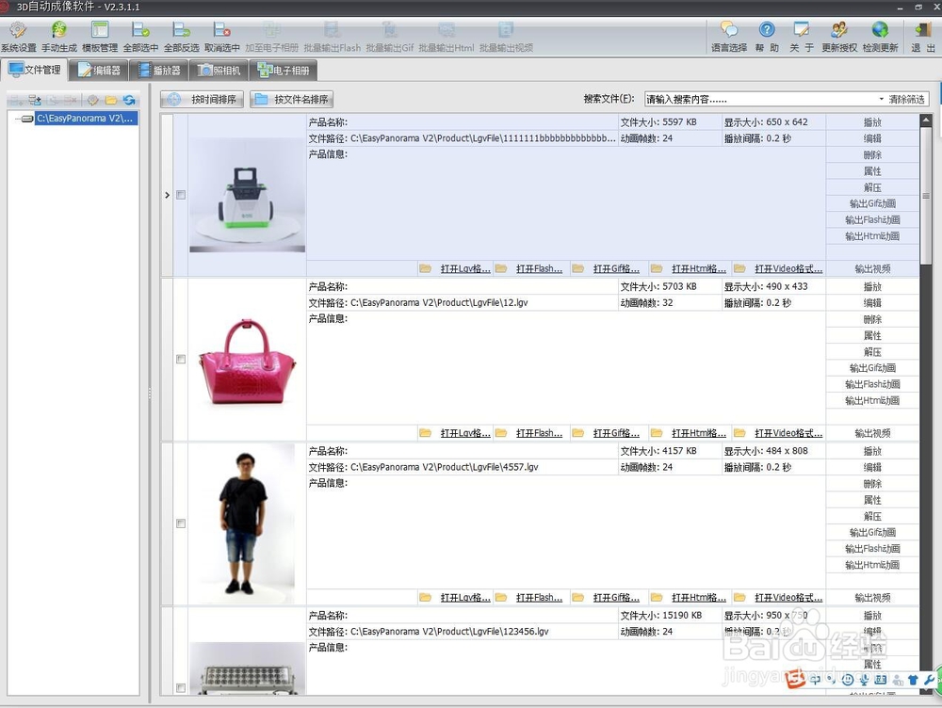Click the 检测更新 check-for-updates icon
The height and width of the screenshot is (708, 942).
pyautogui.click(x=878, y=36)
